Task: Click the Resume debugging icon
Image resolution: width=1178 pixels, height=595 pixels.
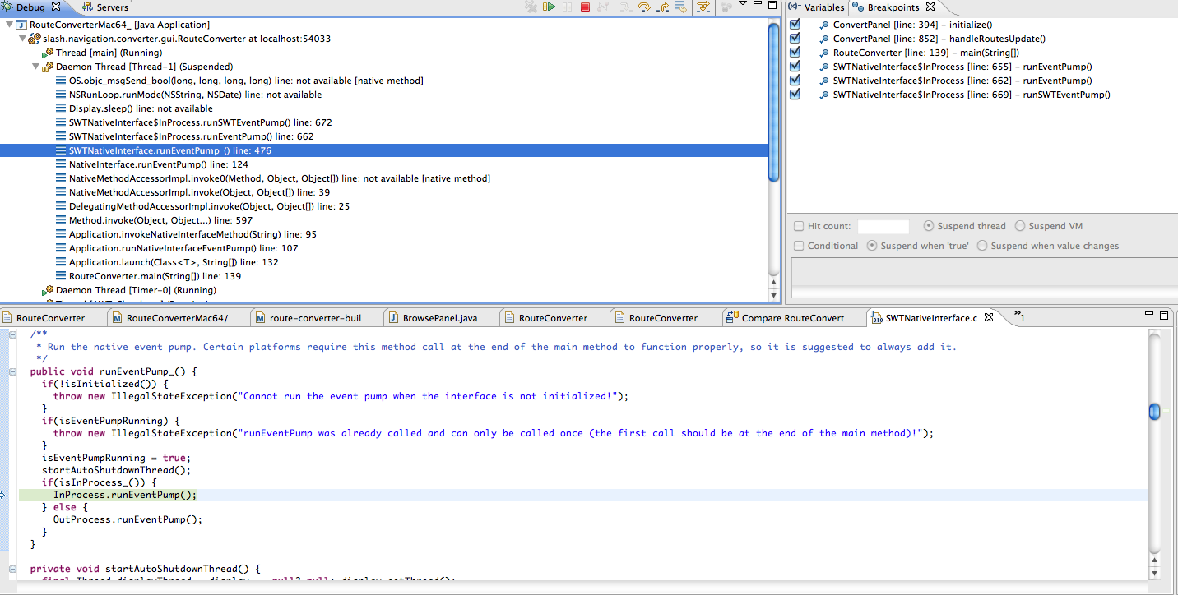Action: click(549, 7)
